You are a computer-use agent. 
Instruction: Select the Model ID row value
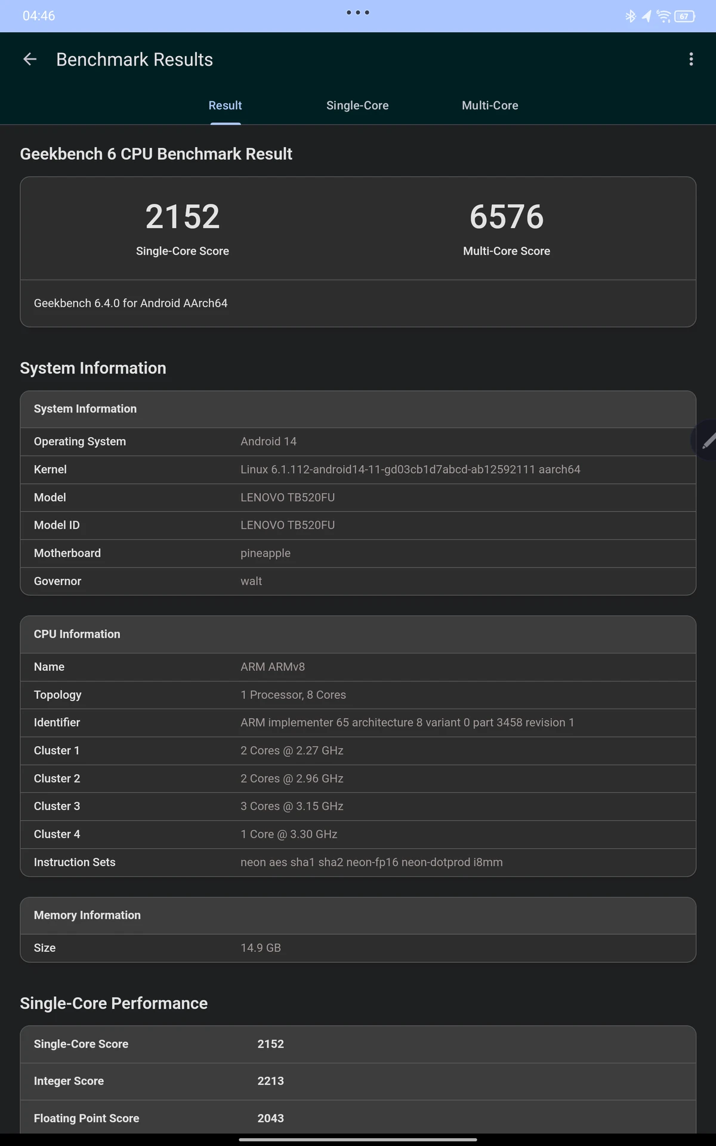coord(288,525)
